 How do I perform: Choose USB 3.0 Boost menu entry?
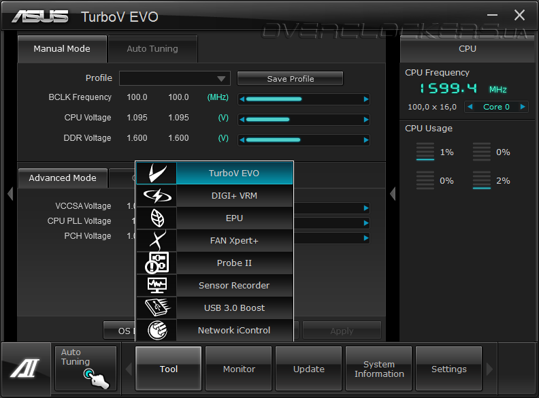tap(234, 308)
